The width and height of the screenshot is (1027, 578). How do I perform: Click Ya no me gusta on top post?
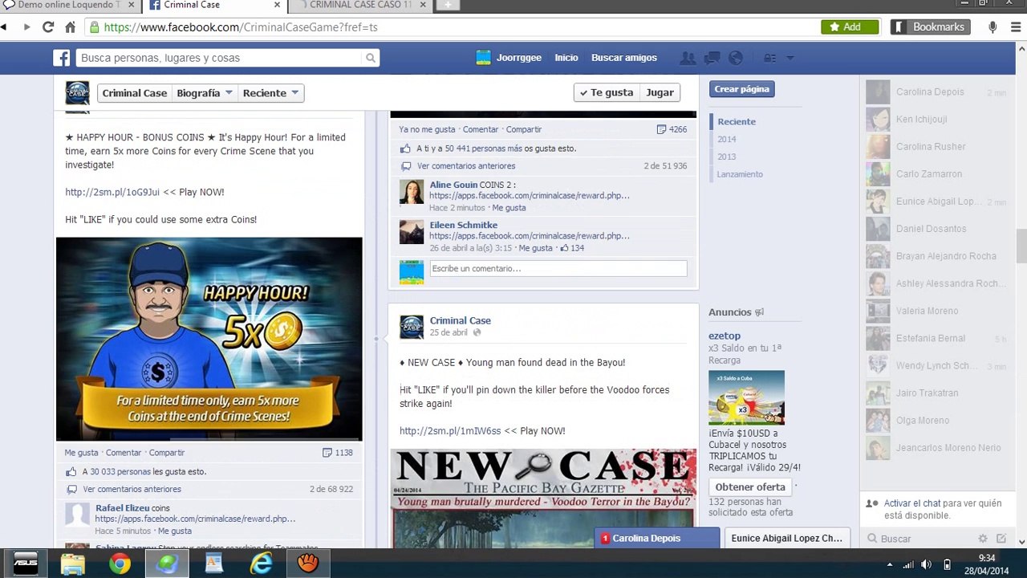pyautogui.click(x=427, y=129)
